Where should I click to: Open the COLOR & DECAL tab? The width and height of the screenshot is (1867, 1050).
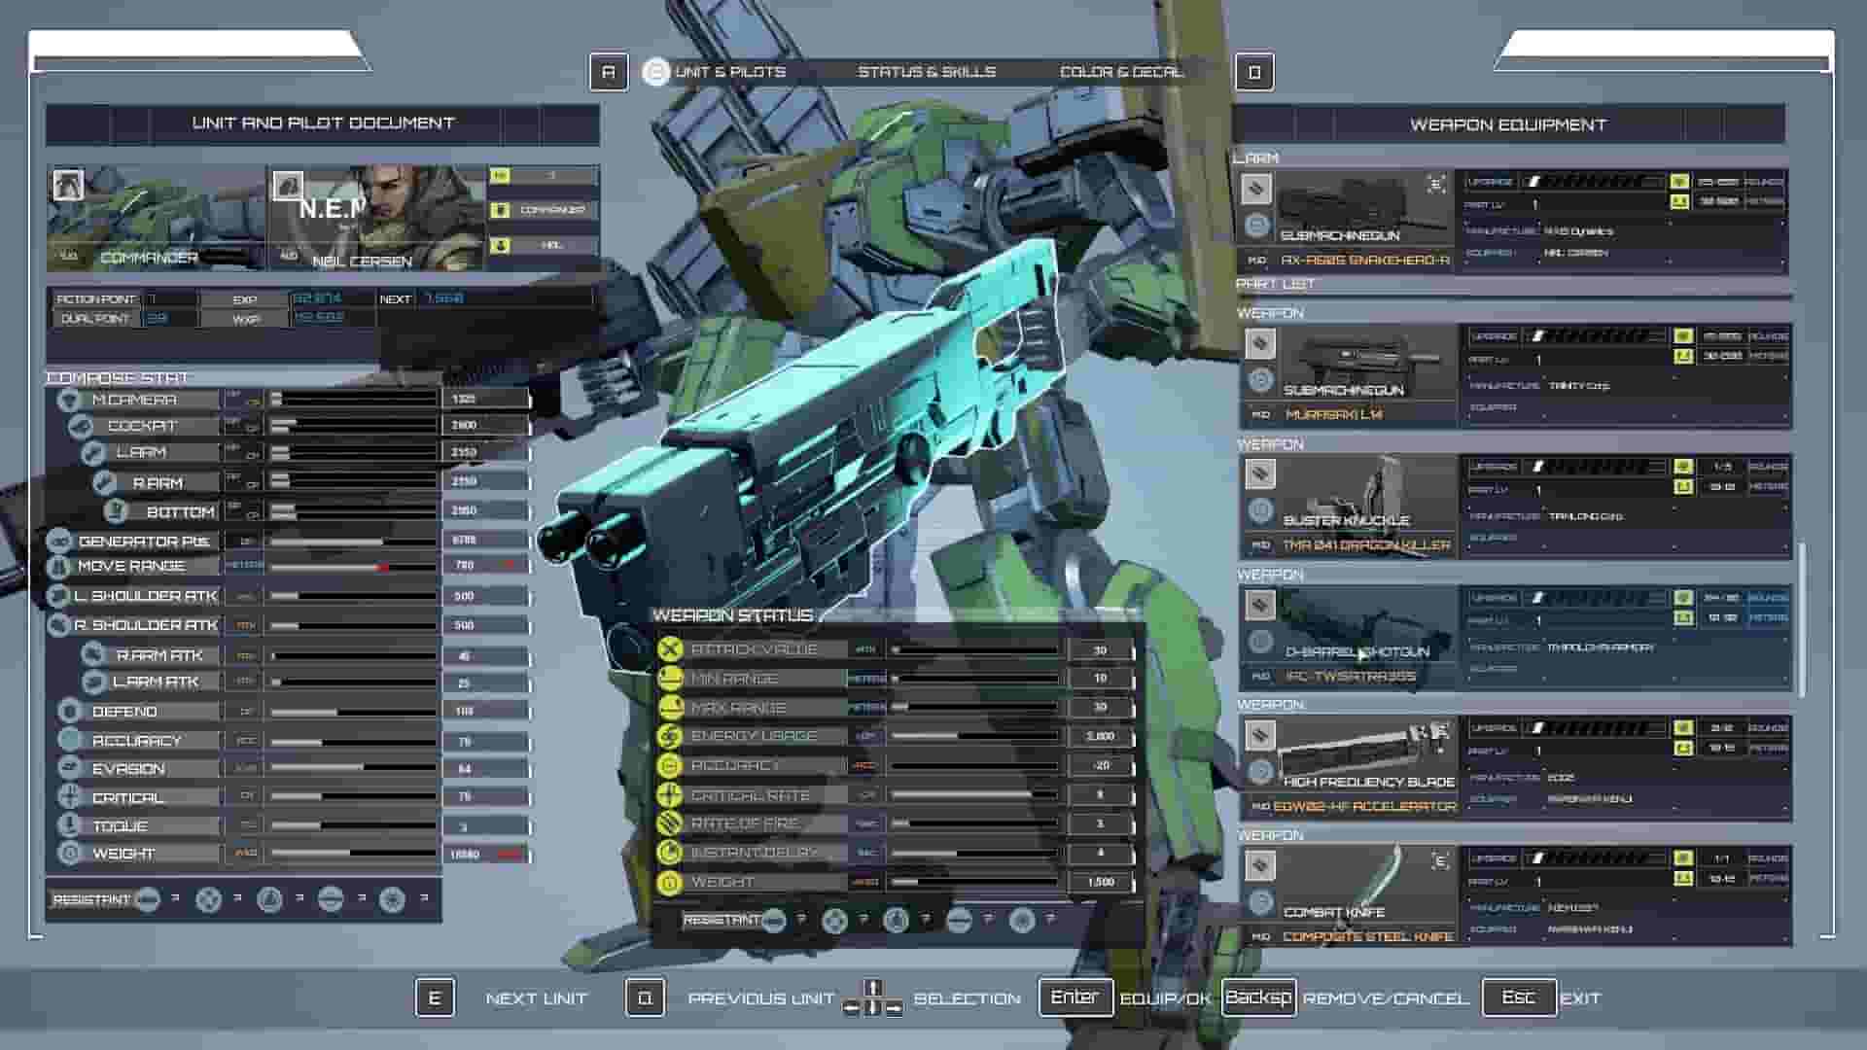[x=1120, y=71]
